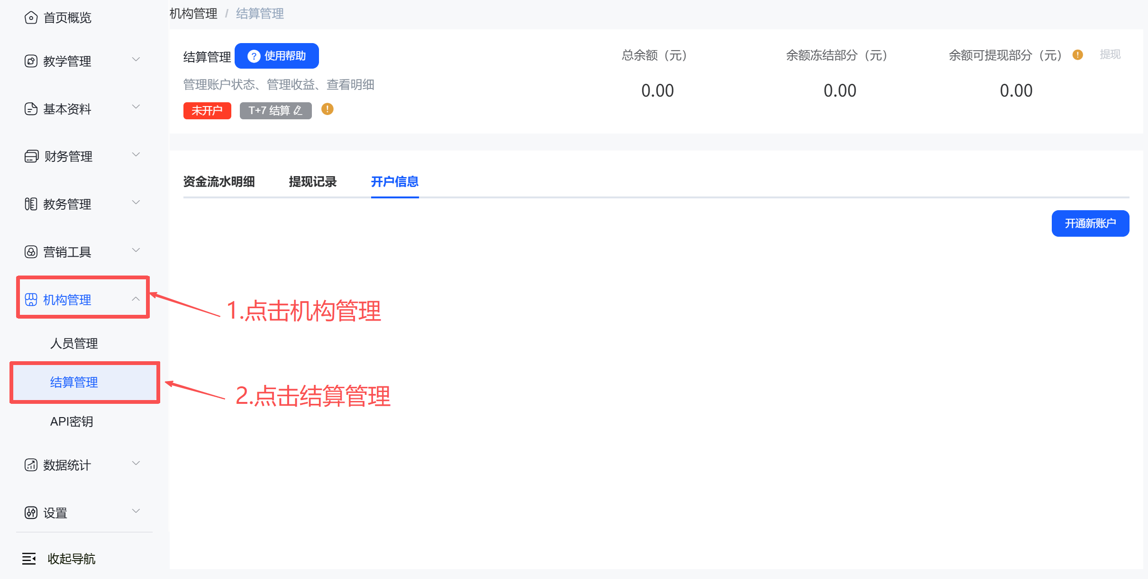Click the data statistics chart icon
Image resolution: width=1148 pixels, height=579 pixels.
pos(31,465)
